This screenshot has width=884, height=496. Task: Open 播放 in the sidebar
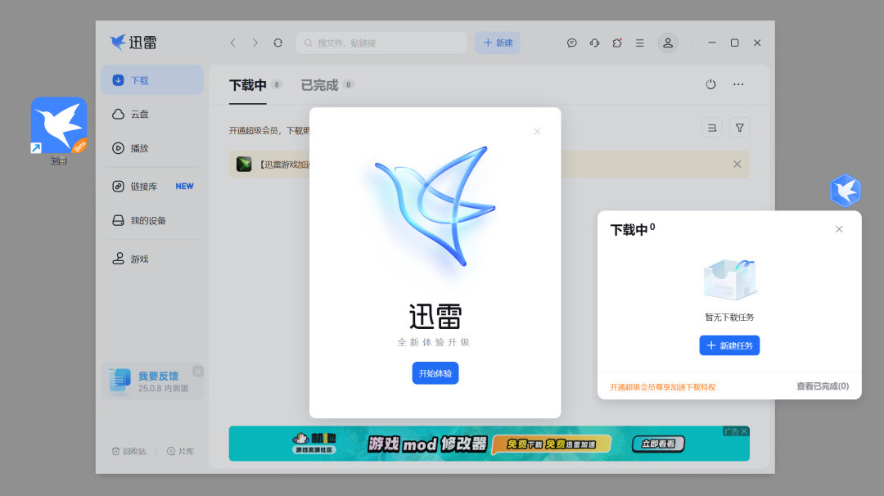pos(152,148)
